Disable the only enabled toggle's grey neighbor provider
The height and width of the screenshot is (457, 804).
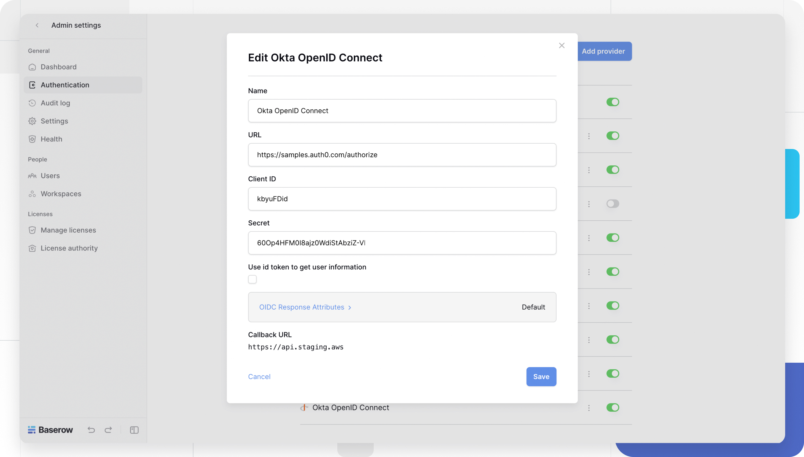(x=613, y=204)
